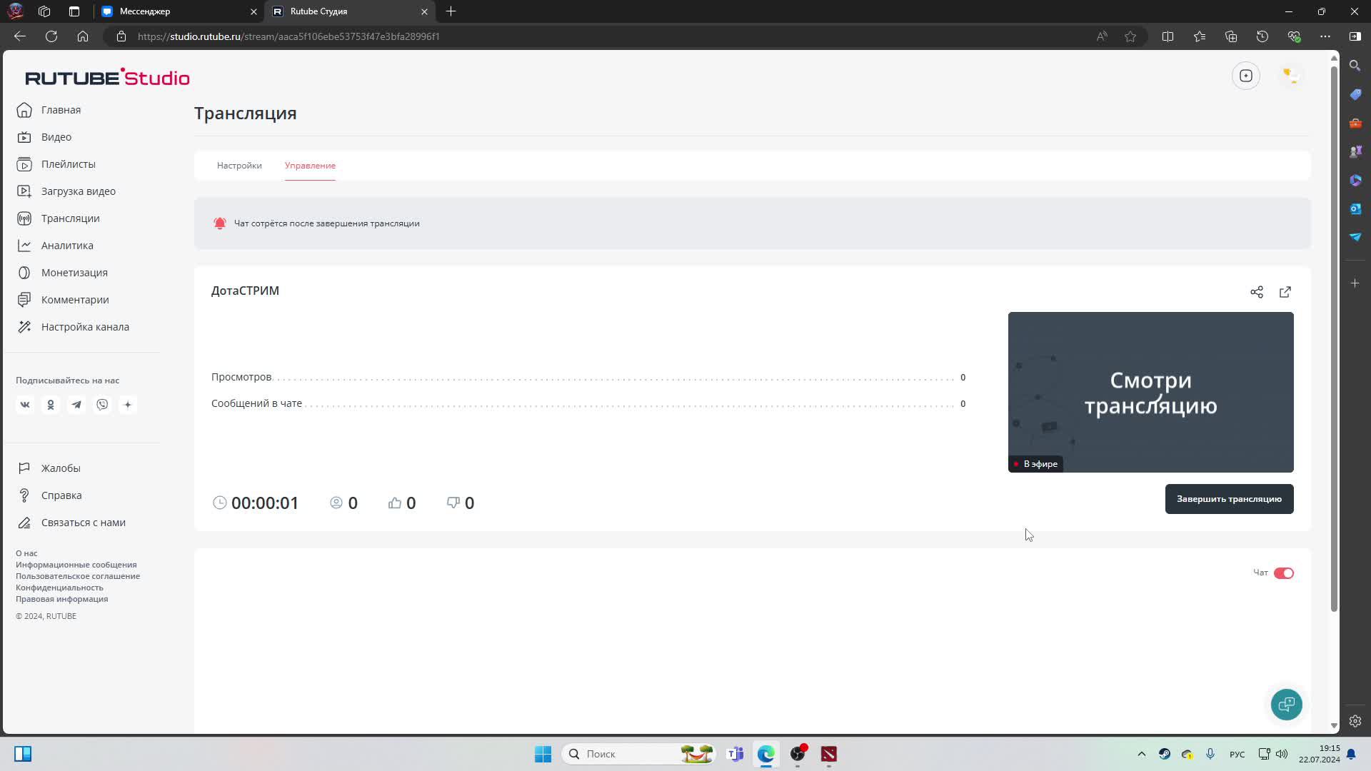
Task: Open stream in new window icon
Action: click(x=1285, y=292)
